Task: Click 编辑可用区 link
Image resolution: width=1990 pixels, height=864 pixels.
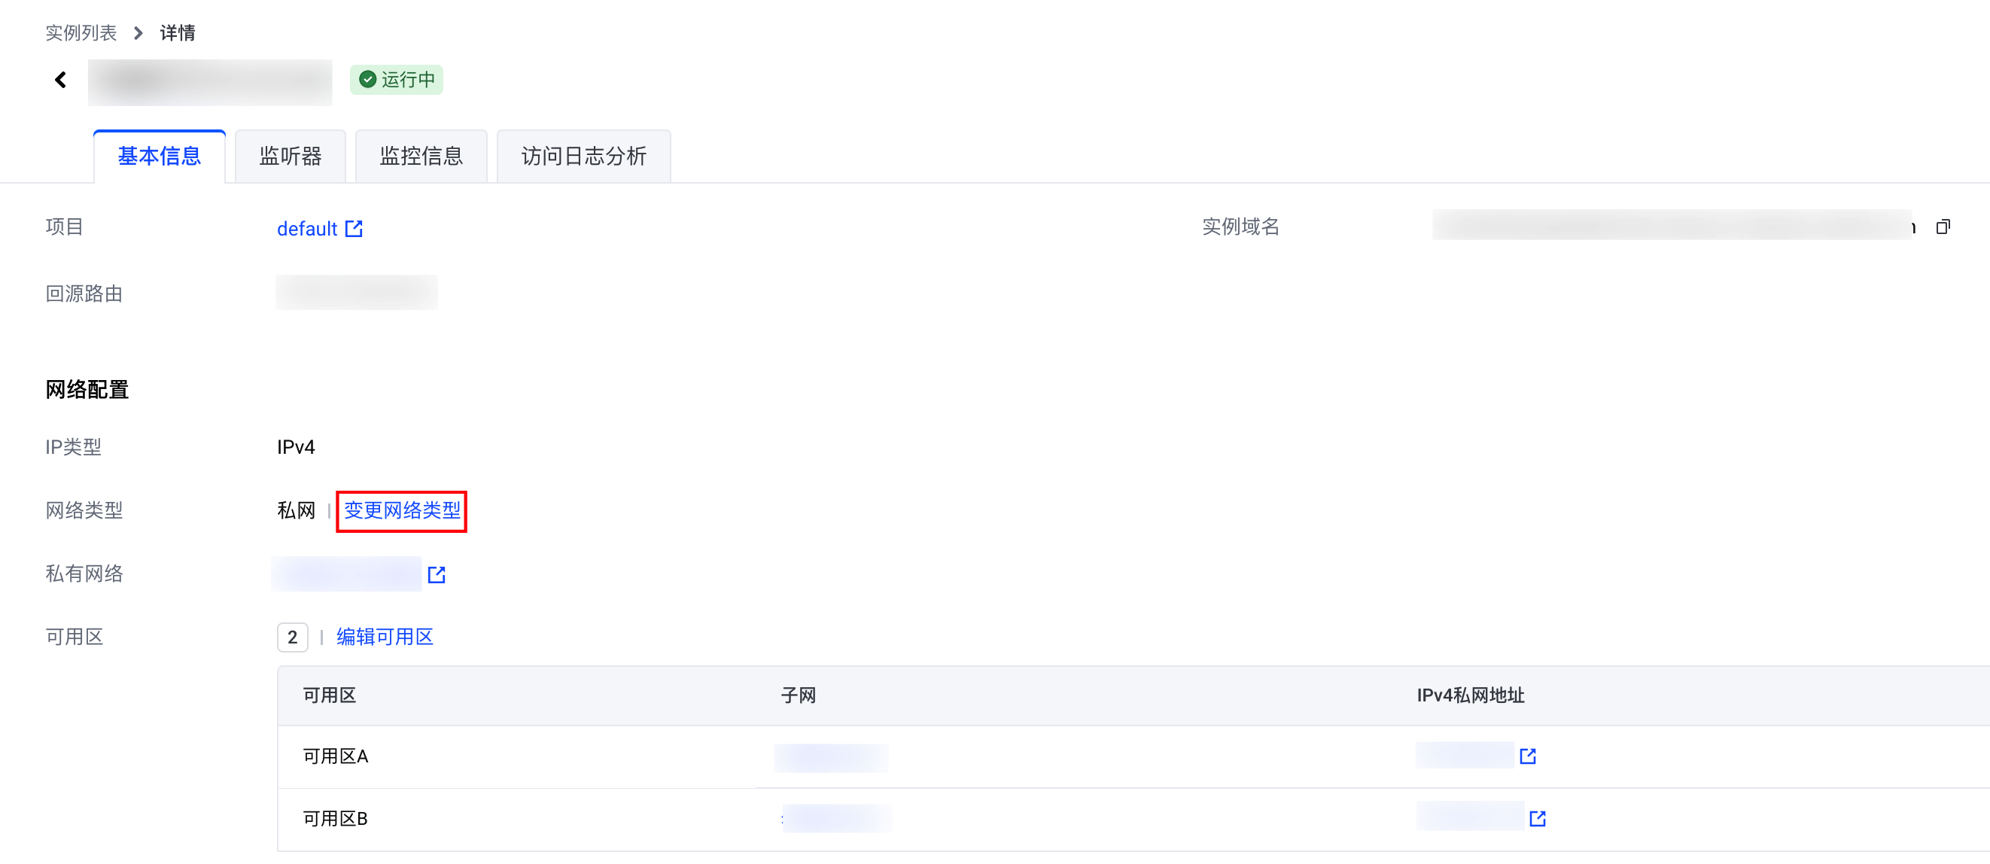Action: point(385,637)
